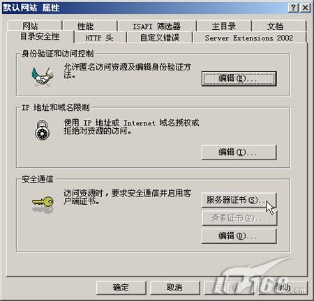The width and height of the screenshot is (314, 301).
Task: Click the yellow key secure communications icon
Action: pyautogui.click(x=43, y=203)
